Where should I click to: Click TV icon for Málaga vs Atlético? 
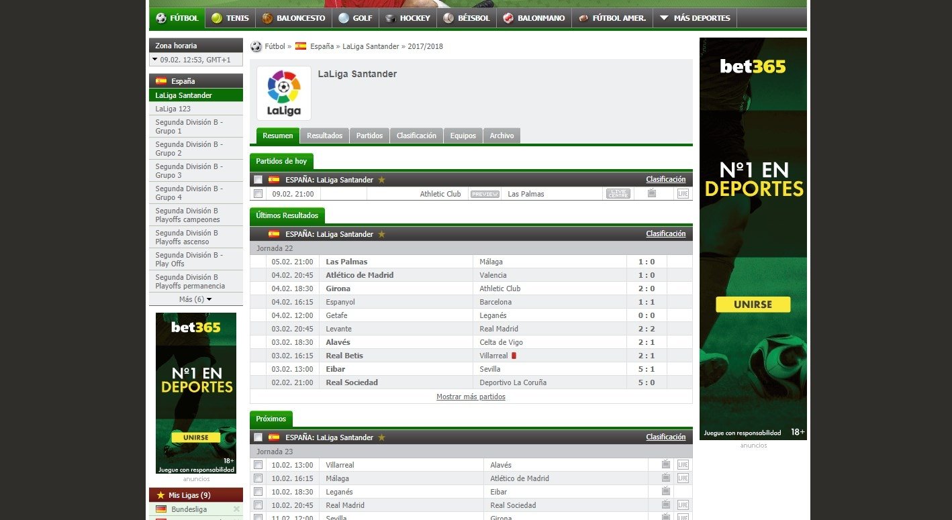click(666, 478)
